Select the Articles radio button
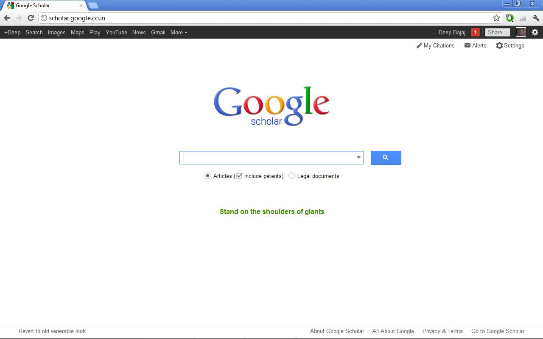This screenshot has height=339, width=543. click(x=207, y=176)
